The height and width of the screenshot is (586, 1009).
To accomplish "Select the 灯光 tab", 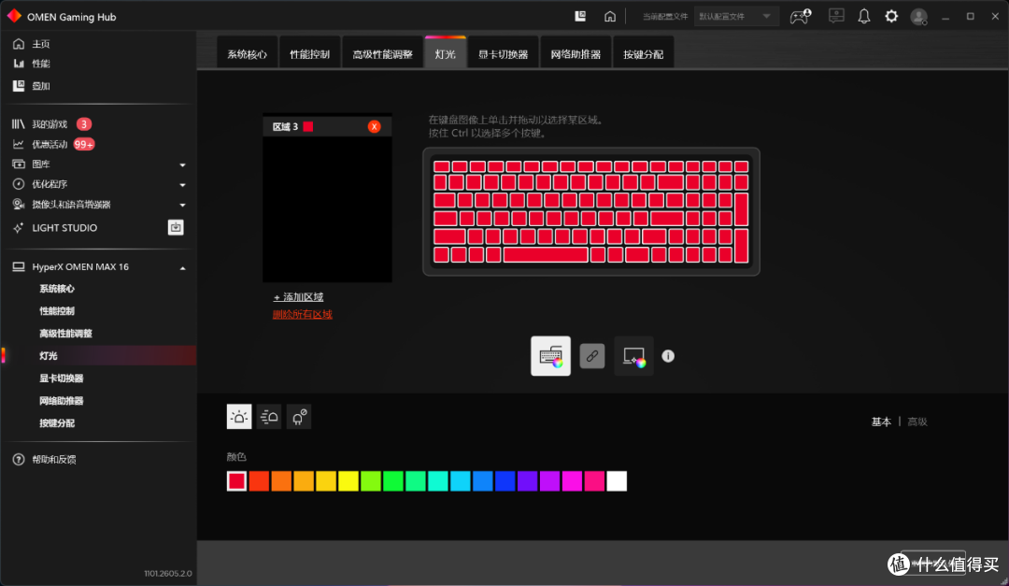I will pos(446,54).
